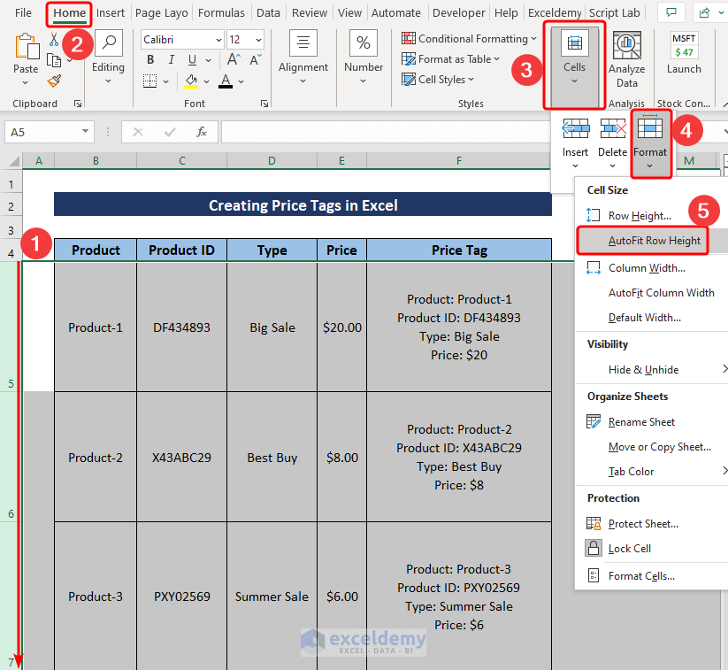This screenshot has height=670, width=728.
Task: Open the Developer ribbon tab
Action: 458,12
